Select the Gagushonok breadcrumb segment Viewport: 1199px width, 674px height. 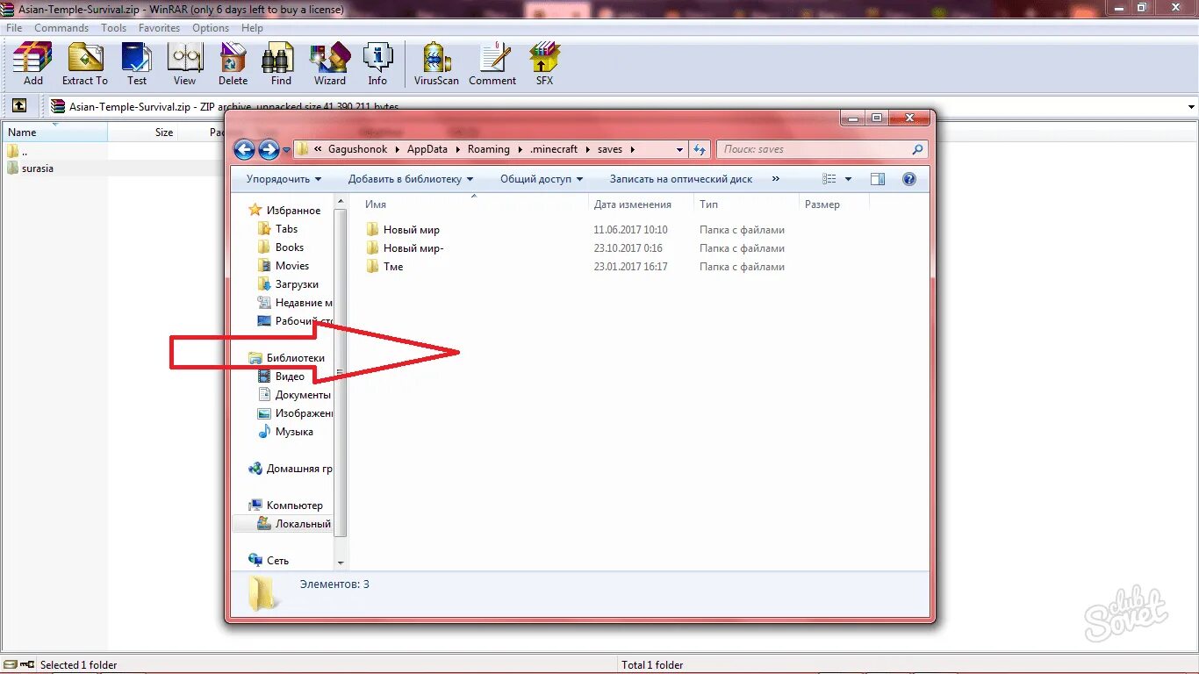pos(357,149)
